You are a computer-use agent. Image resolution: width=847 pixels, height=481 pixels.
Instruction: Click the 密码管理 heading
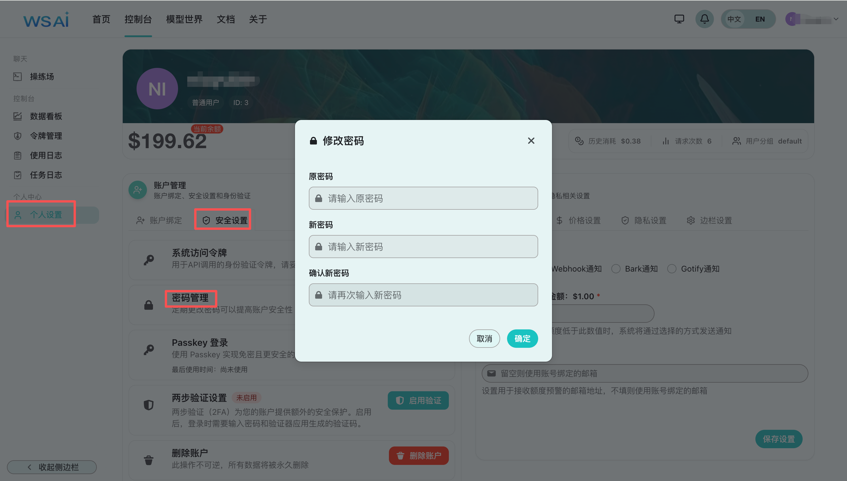[190, 298]
